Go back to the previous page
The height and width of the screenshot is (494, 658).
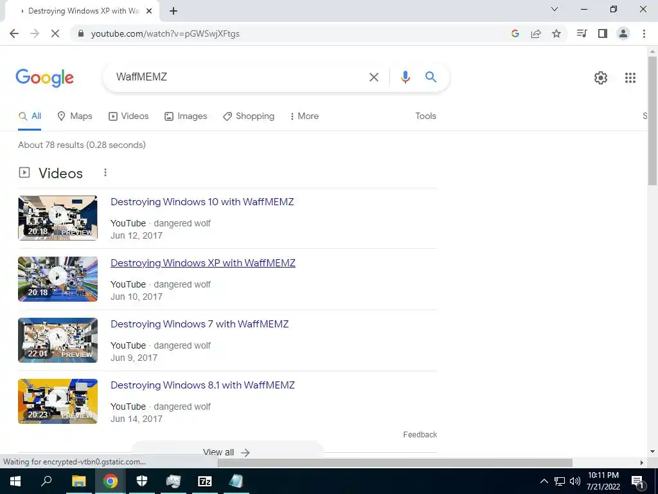pos(14,33)
